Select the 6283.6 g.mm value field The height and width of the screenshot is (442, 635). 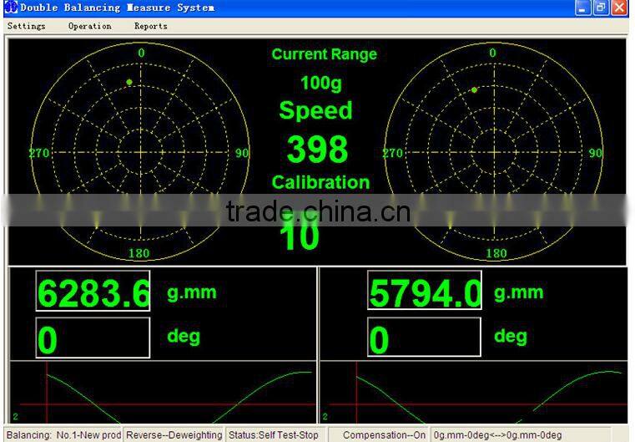93,292
